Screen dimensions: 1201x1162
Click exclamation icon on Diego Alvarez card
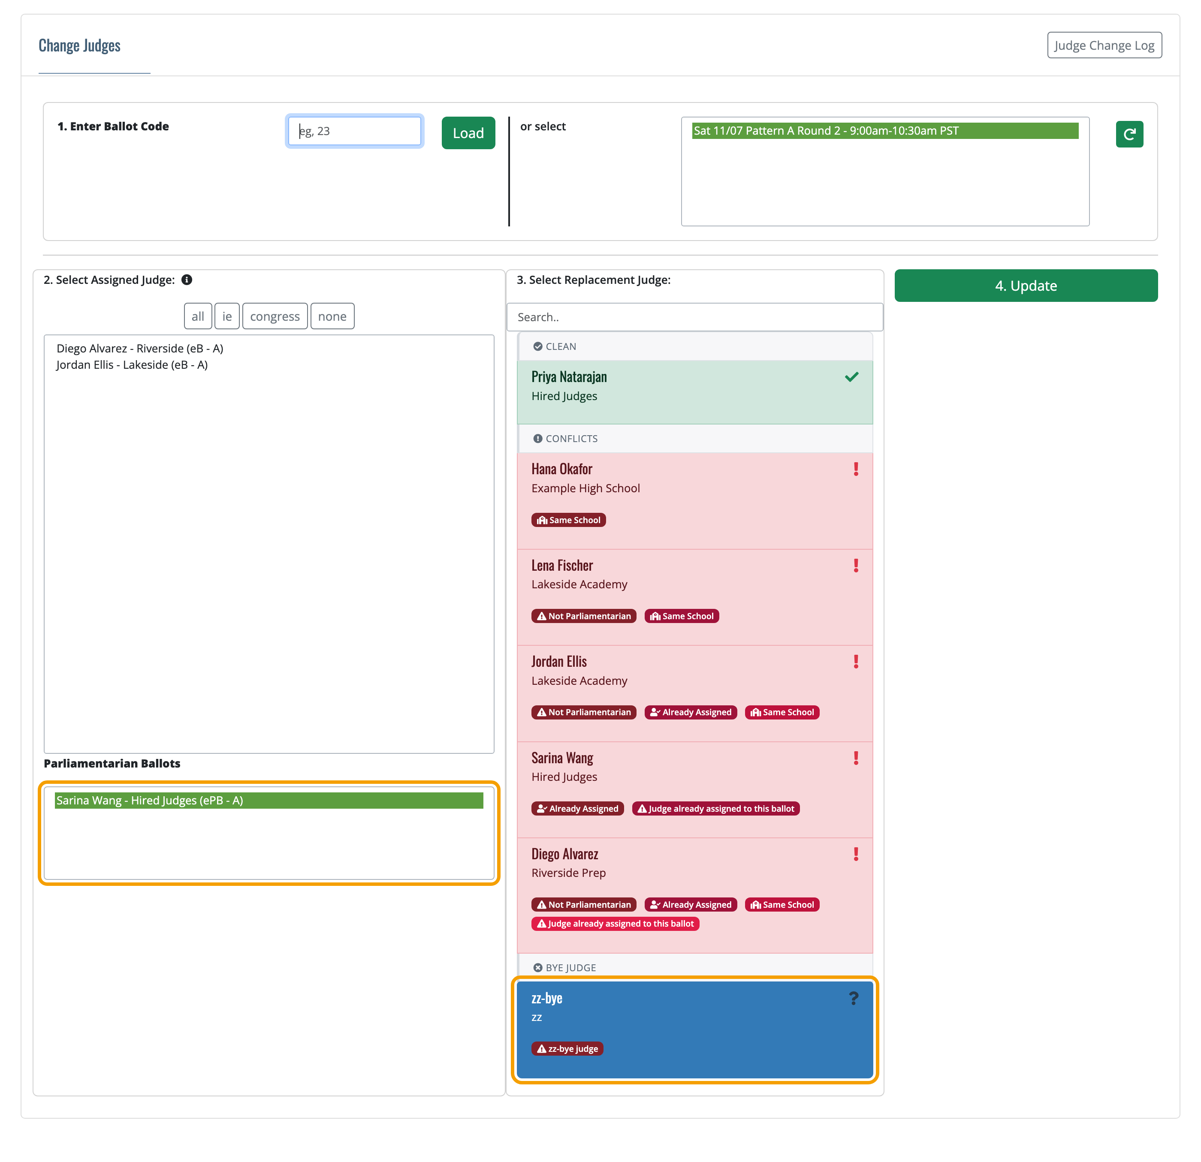pyautogui.click(x=855, y=854)
